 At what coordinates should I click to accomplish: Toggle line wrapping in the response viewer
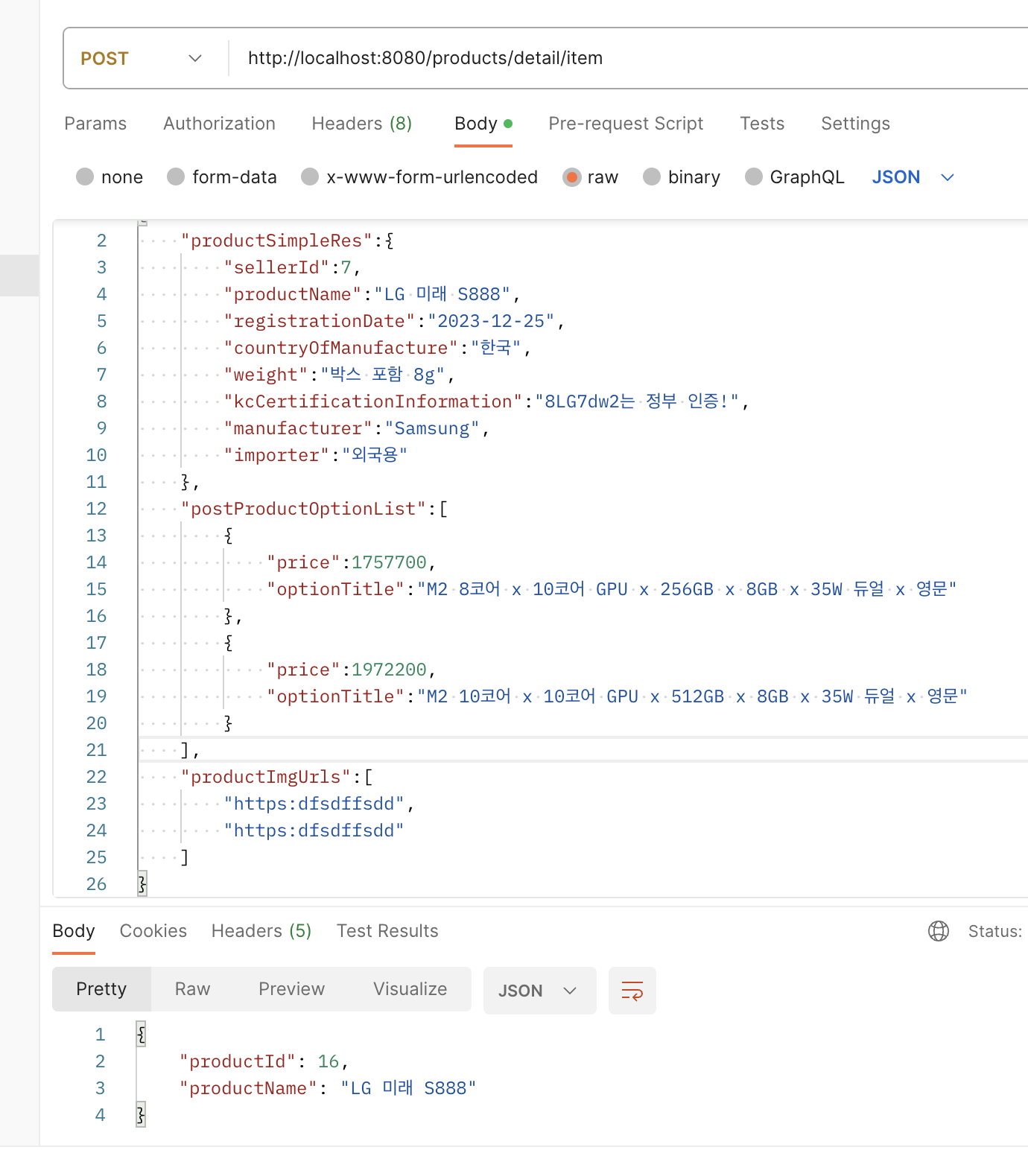point(632,991)
